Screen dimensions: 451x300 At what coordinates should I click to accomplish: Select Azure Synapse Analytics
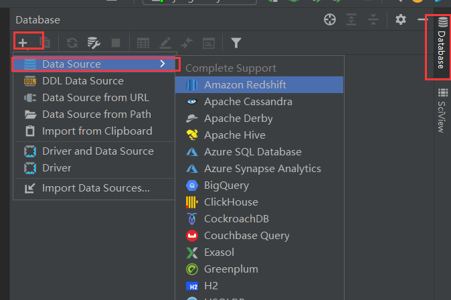[259, 169]
